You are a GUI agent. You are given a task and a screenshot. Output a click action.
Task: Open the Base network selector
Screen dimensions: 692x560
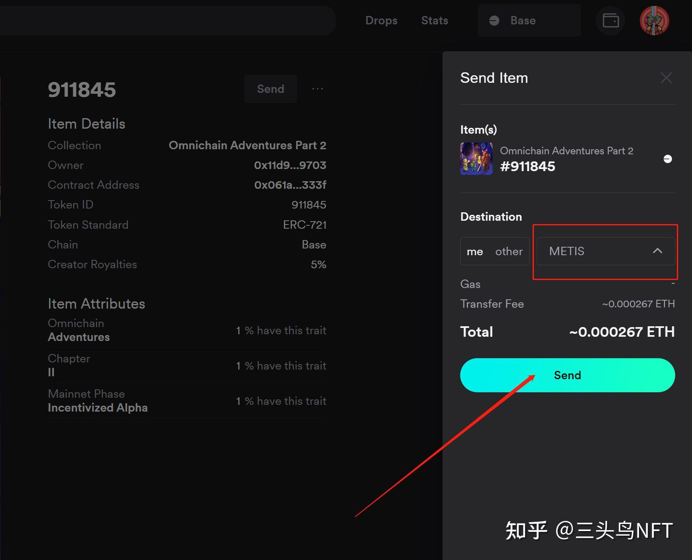click(x=529, y=21)
